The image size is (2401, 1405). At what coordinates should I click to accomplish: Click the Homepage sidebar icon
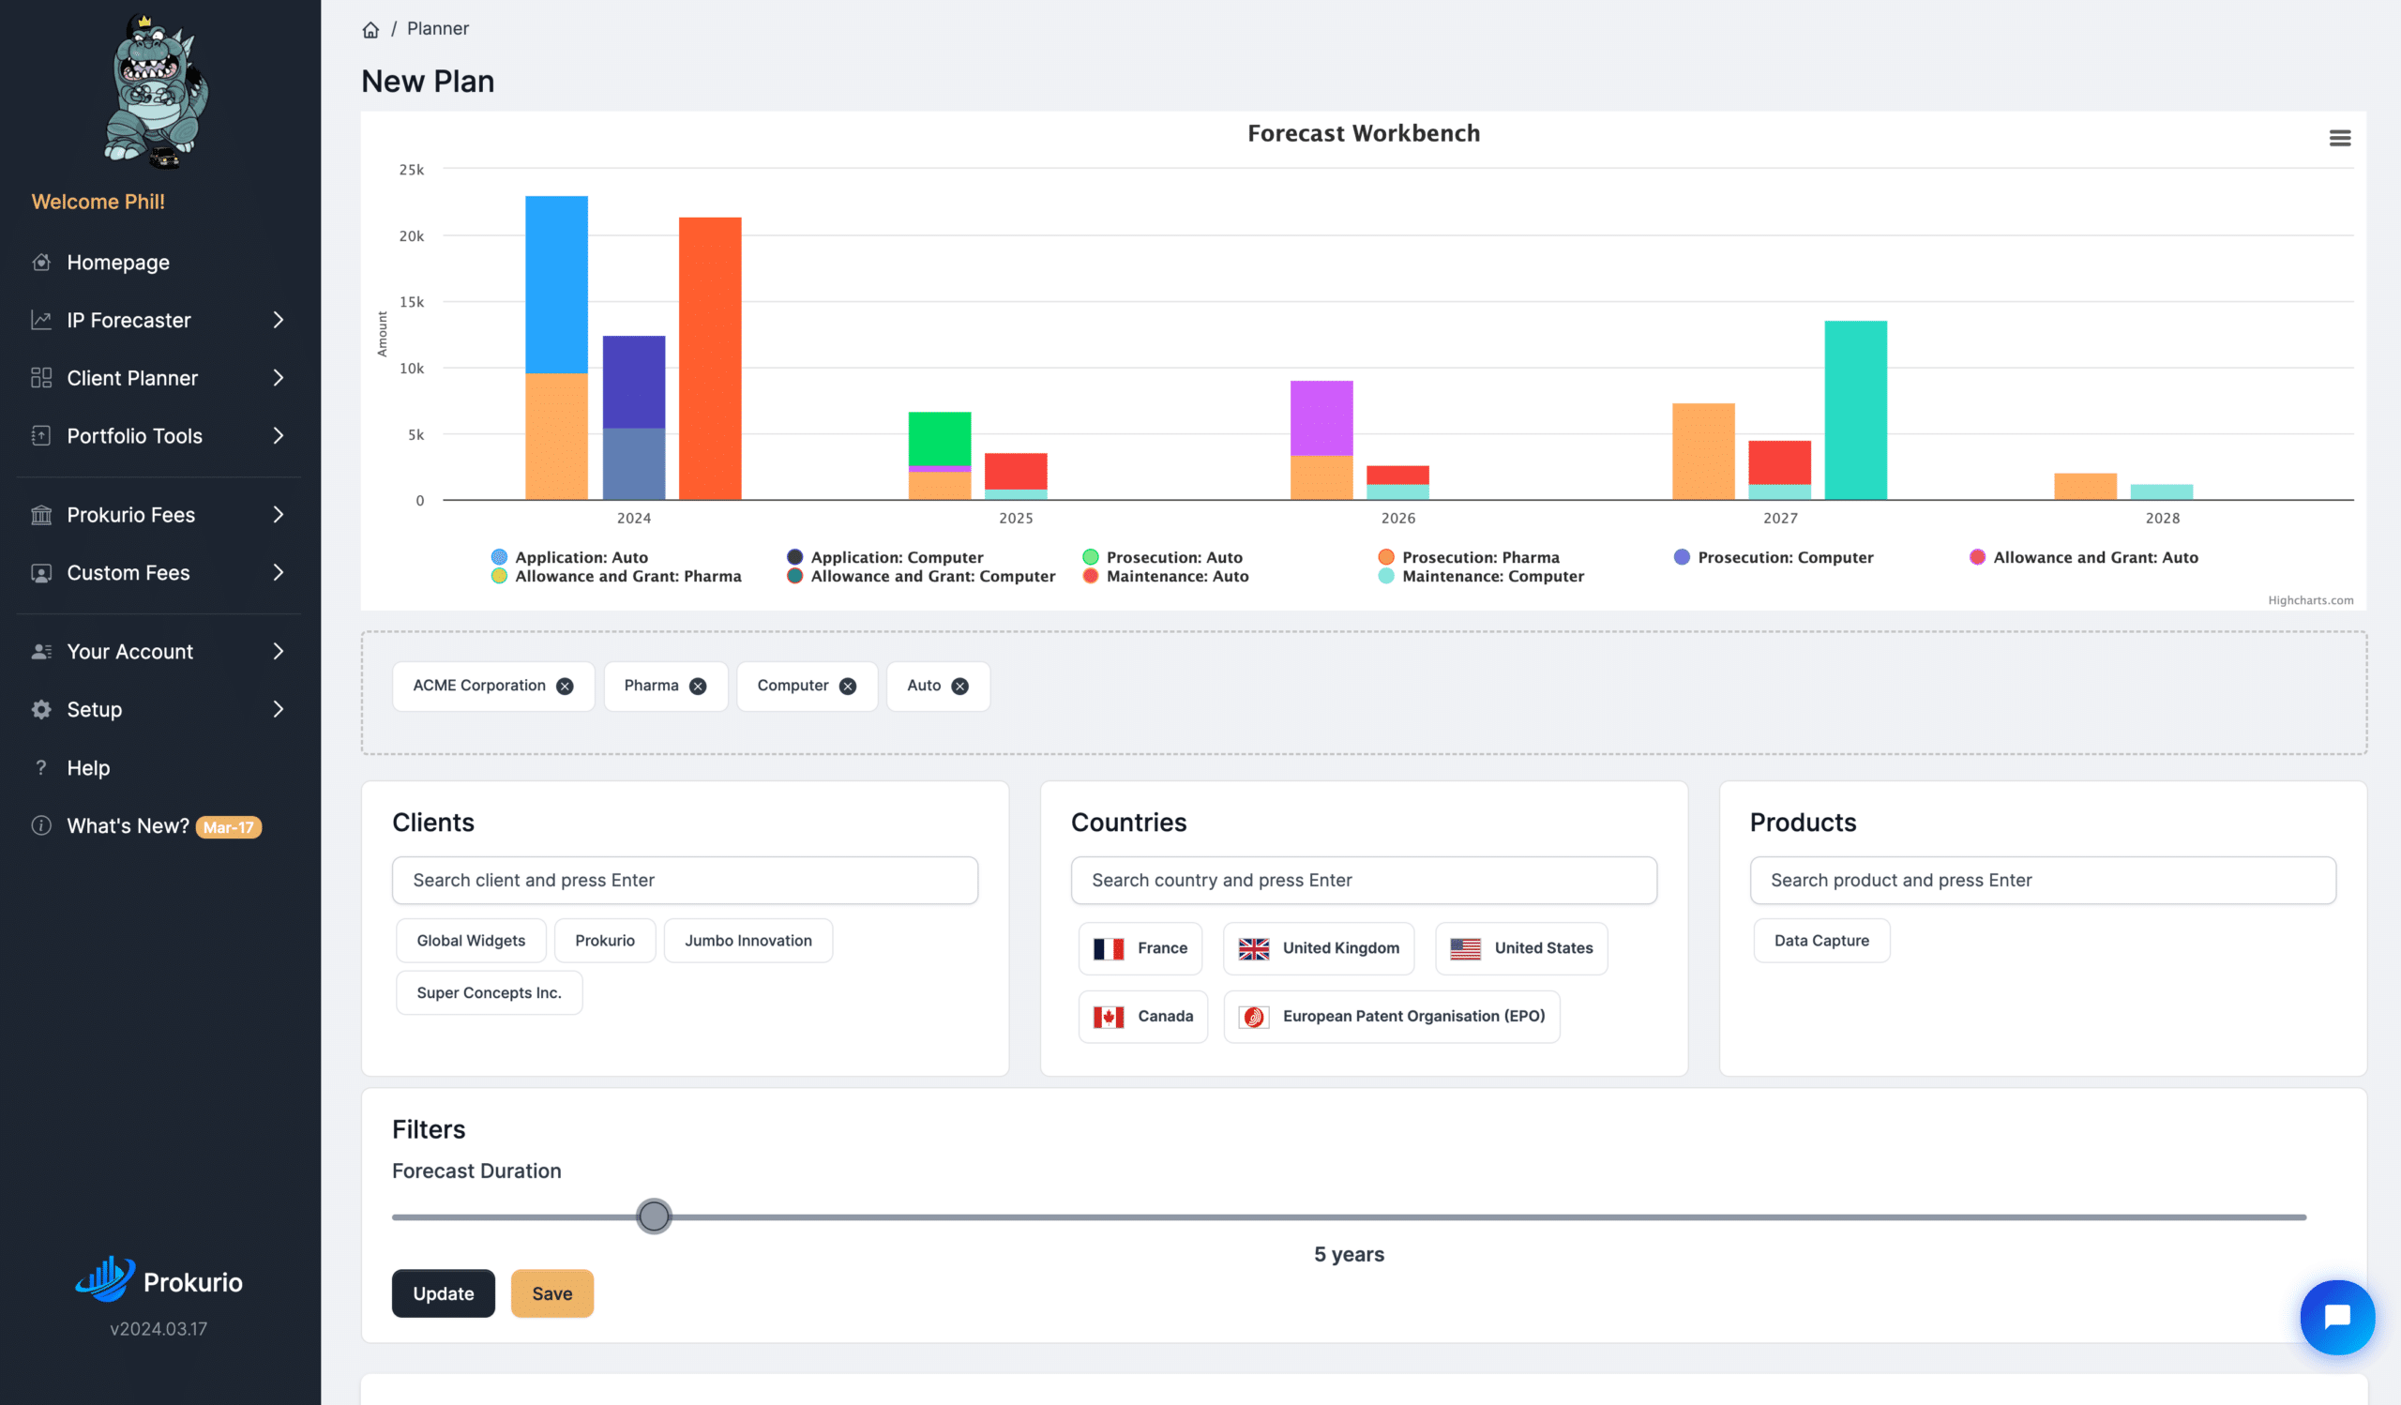[41, 262]
